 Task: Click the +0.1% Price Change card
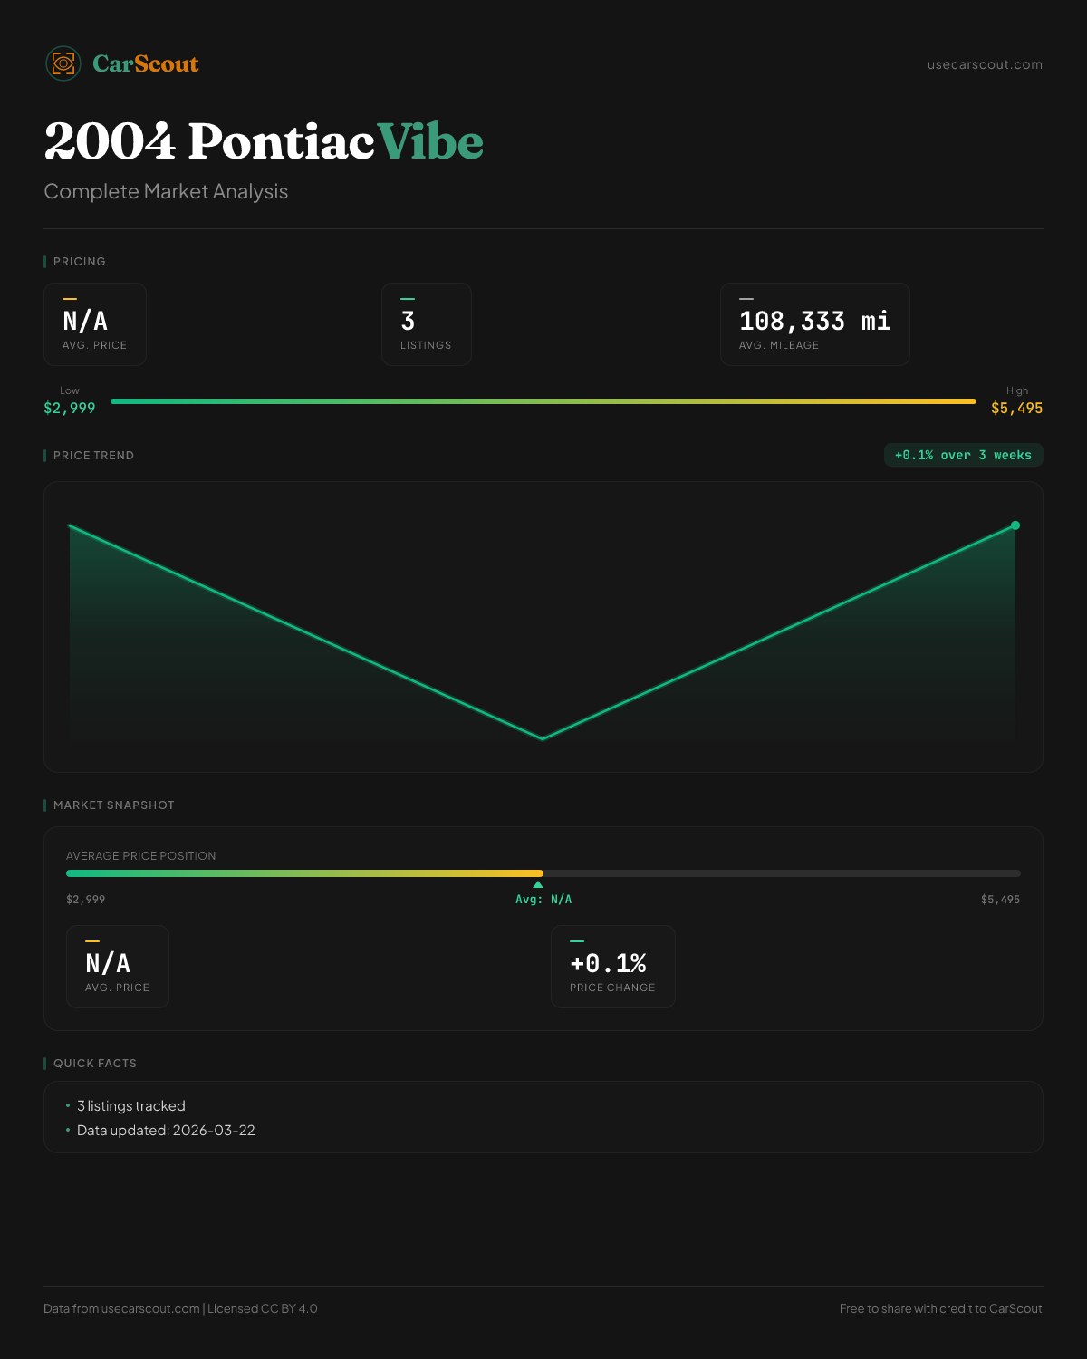[613, 967]
